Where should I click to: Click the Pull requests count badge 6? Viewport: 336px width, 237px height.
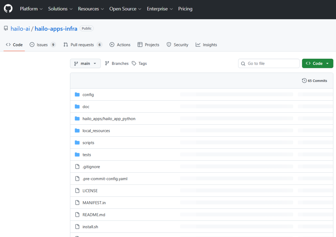tap(100, 44)
